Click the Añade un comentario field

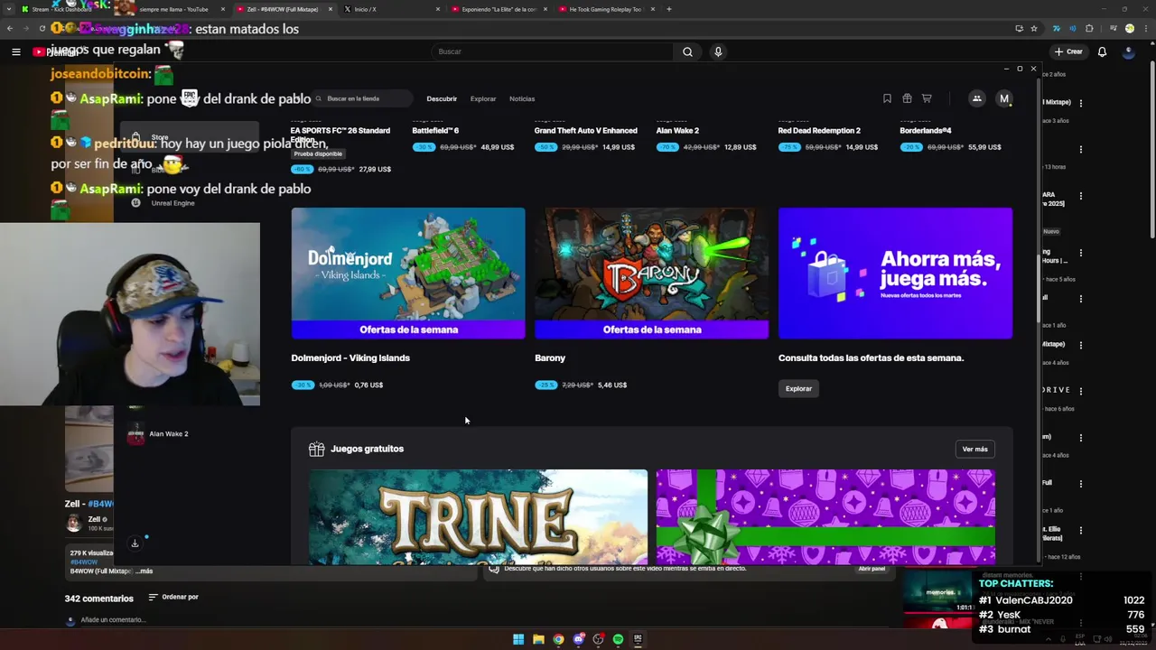[x=113, y=619]
